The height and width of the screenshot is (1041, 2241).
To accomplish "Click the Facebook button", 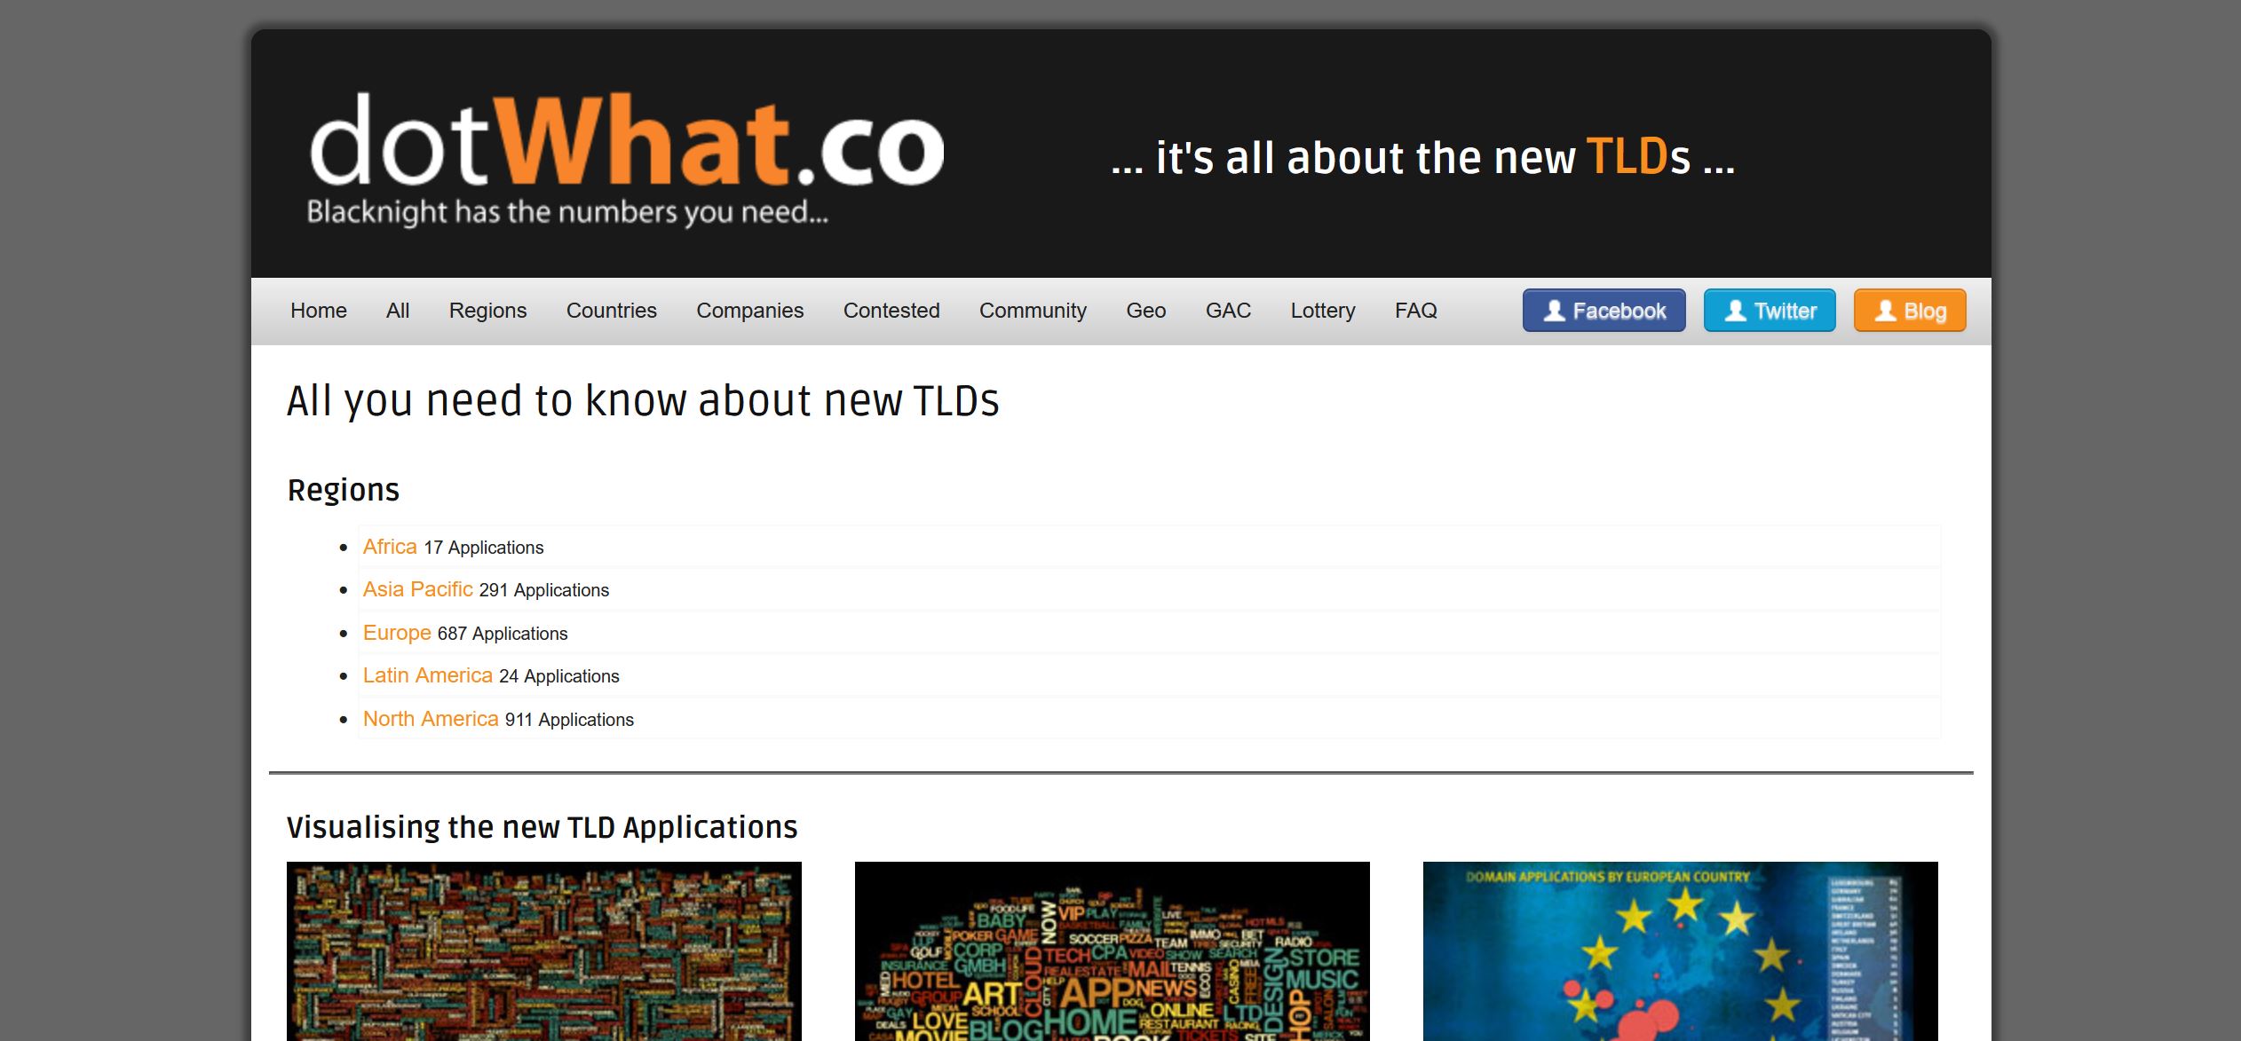I will (1604, 311).
